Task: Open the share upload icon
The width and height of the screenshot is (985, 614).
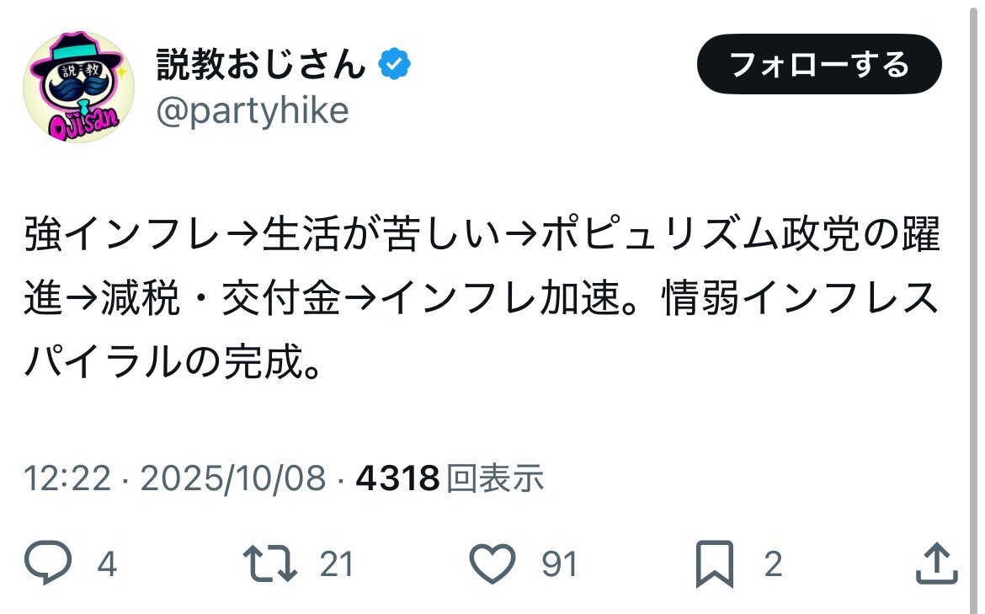Action: point(935,563)
